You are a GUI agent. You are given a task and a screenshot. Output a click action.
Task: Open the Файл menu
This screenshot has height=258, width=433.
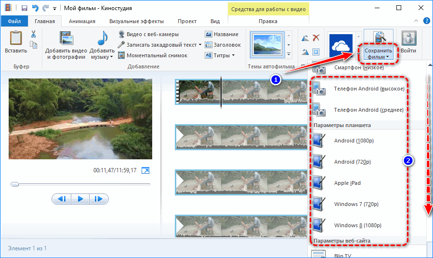pos(14,21)
